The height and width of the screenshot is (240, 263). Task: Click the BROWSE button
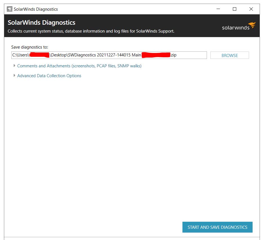229,55
